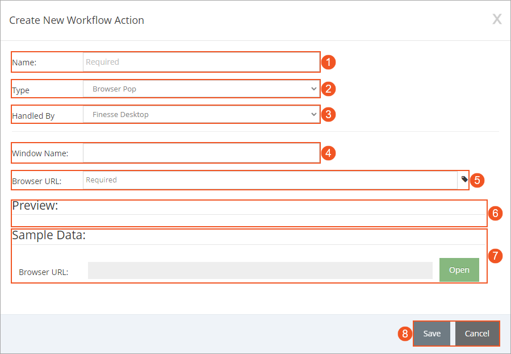511x354 pixels.
Task: Open the Handled By dropdown
Action: pos(313,114)
